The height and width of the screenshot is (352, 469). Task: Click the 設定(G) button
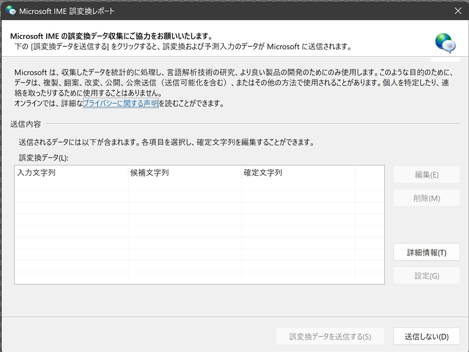[426, 275]
